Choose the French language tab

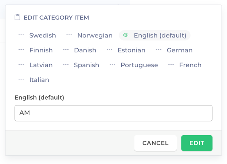point(185,65)
